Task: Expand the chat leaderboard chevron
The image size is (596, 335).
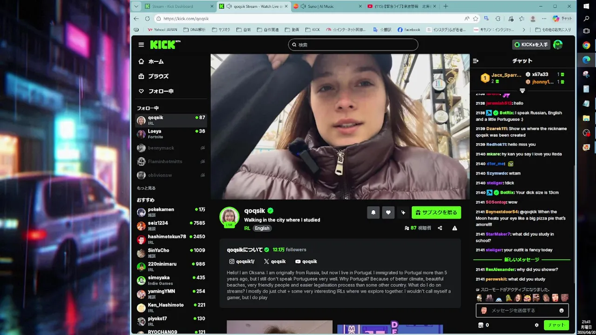Action: (x=522, y=91)
